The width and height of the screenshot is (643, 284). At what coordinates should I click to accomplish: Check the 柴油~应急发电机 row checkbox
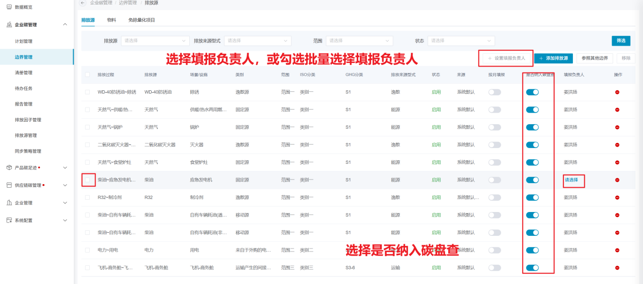coord(88,180)
